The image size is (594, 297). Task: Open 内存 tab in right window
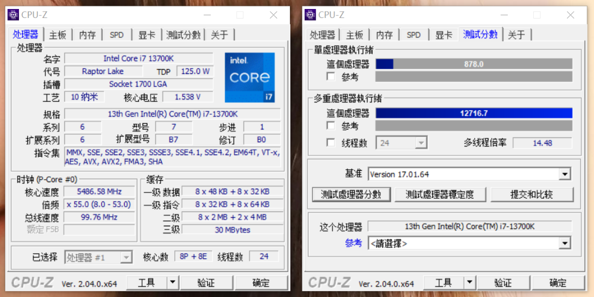[384, 35]
